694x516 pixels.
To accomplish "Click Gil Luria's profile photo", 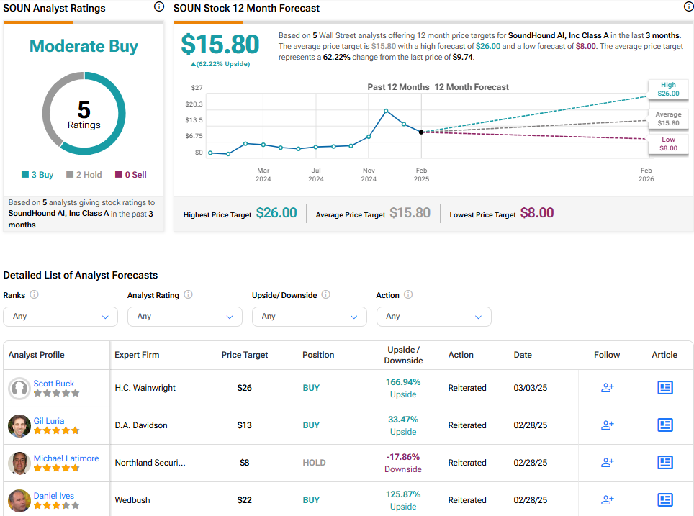I will click(19, 426).
